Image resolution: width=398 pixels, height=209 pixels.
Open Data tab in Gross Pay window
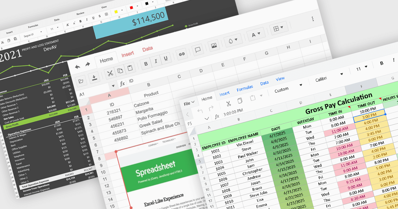click(264, 83)
